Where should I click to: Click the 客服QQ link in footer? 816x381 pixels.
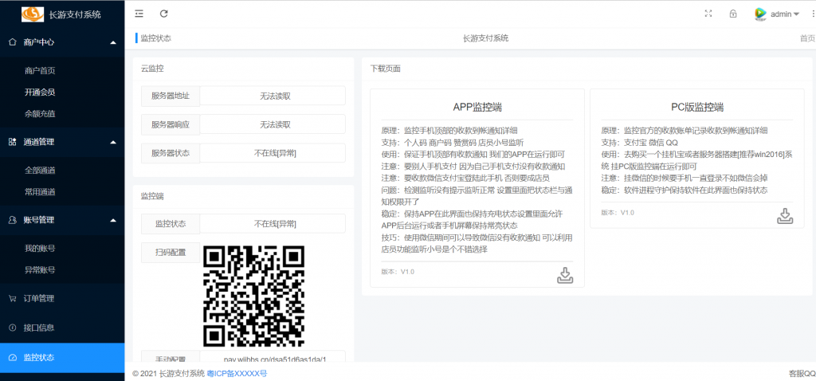pos(802,373)
